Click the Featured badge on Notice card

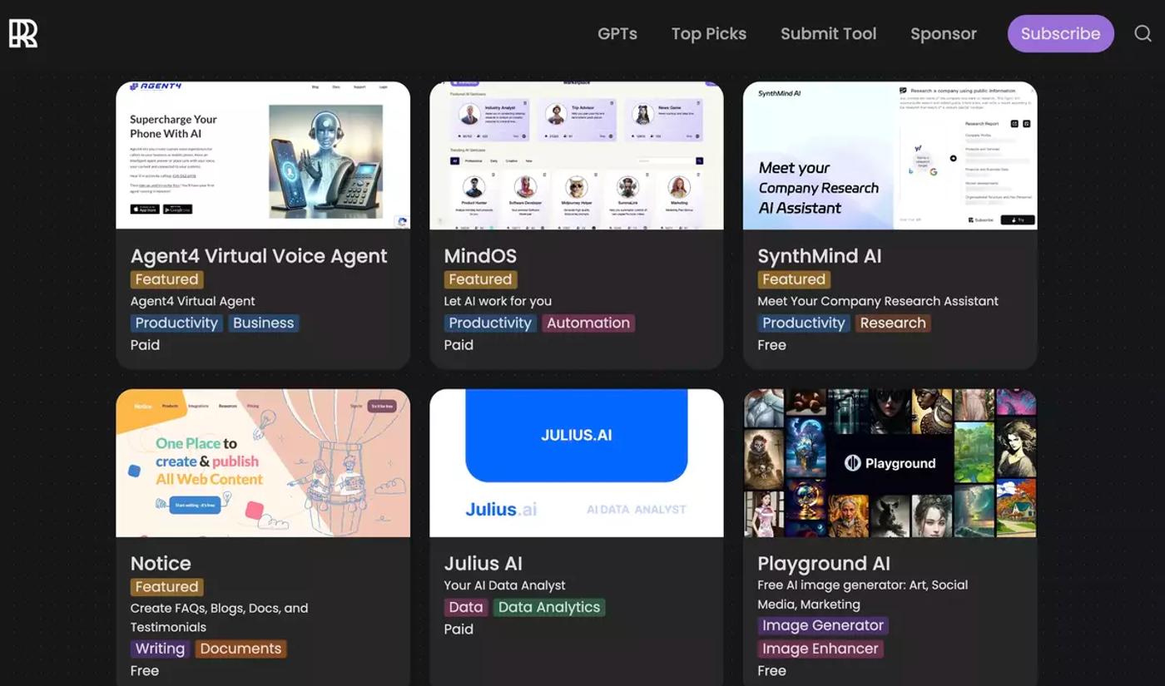(x=167, y=587)
